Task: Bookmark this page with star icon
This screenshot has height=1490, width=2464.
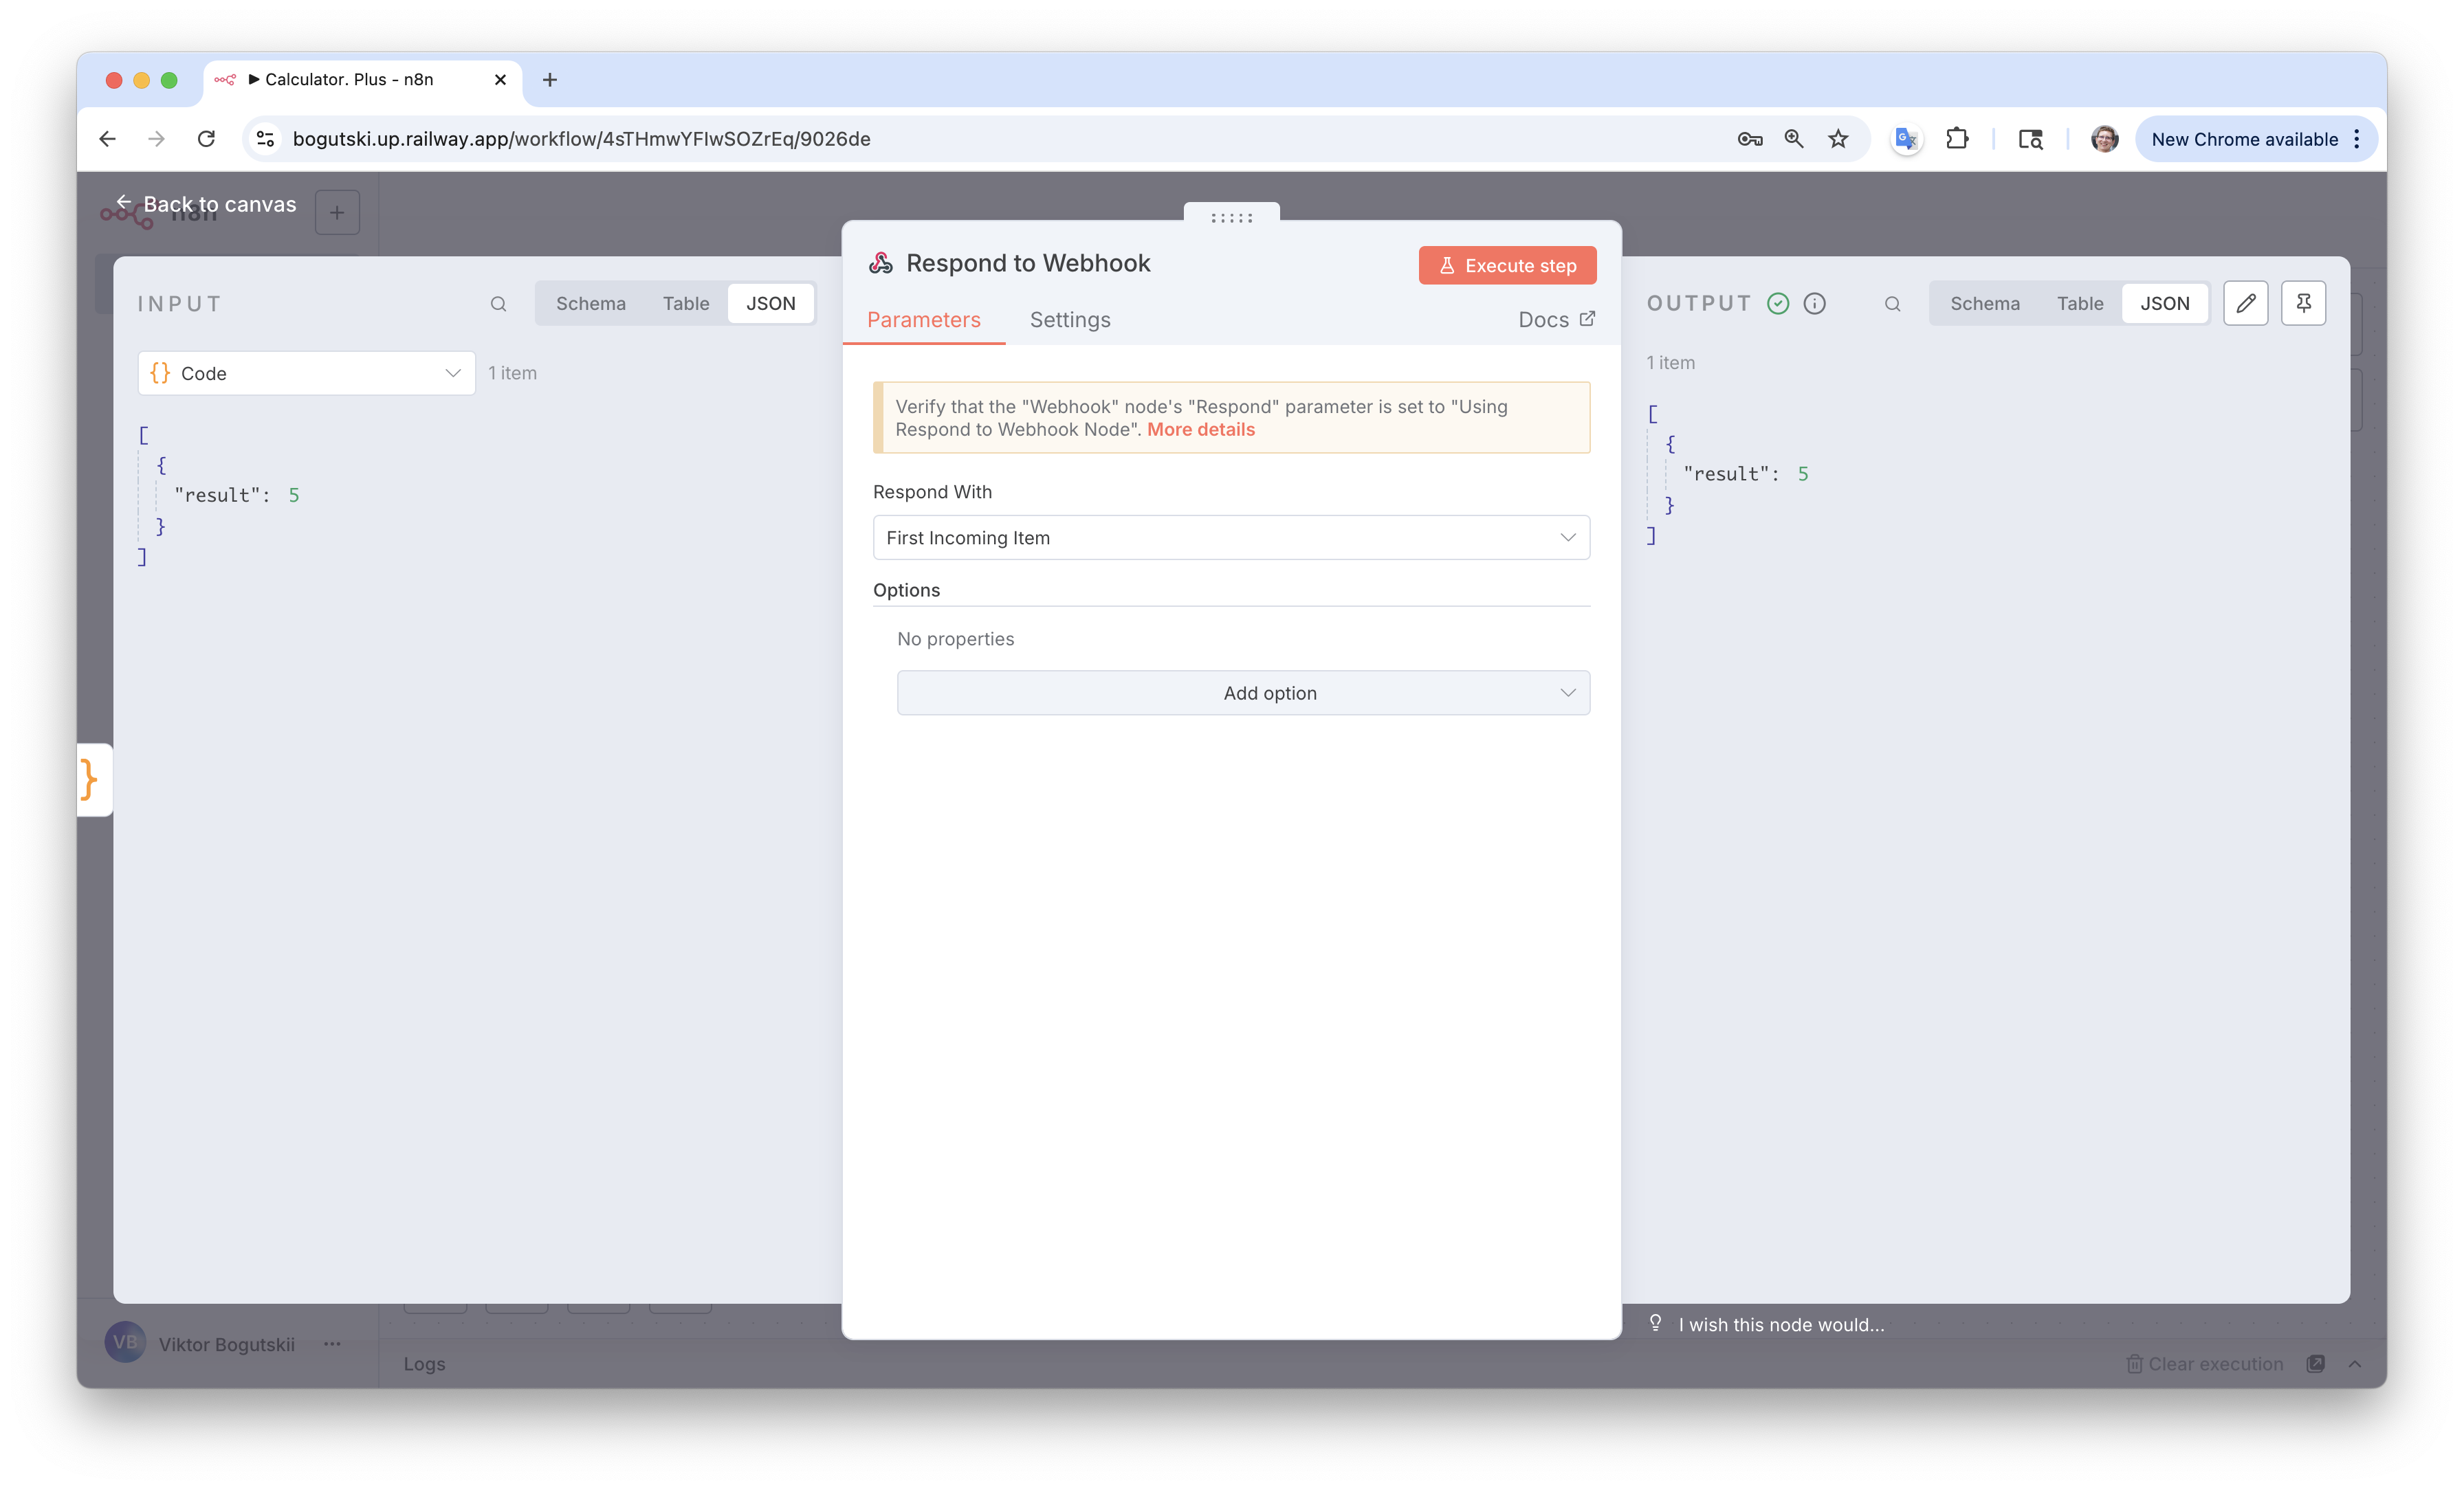Action: [x=1838, y=139]
